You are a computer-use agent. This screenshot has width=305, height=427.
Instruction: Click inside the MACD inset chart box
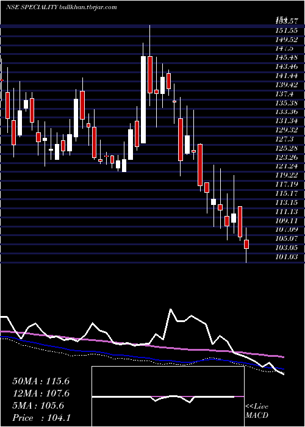(168, 396)
